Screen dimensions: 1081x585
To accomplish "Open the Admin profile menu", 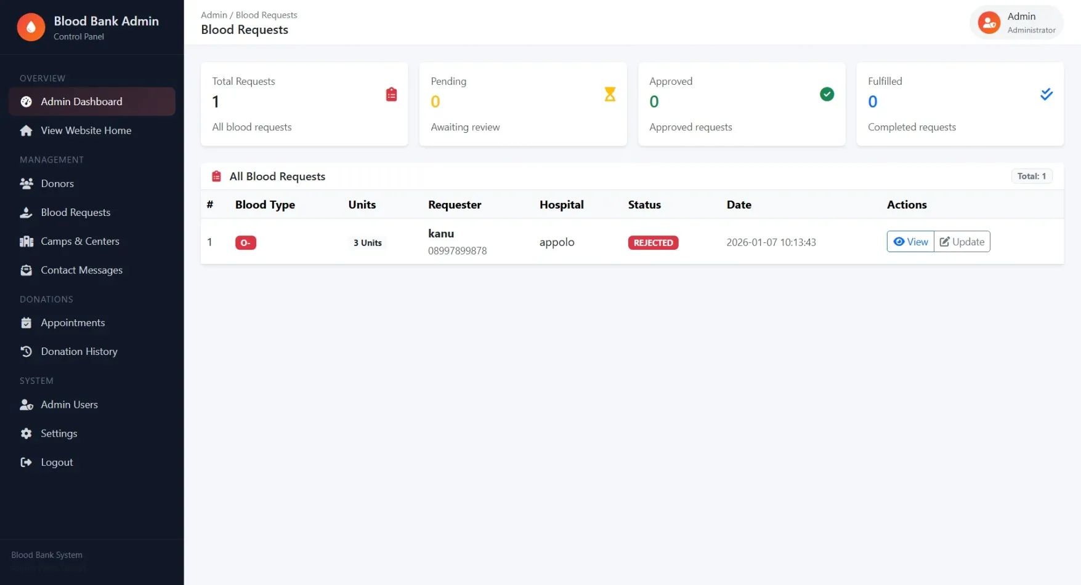I will coord(1016,22).
